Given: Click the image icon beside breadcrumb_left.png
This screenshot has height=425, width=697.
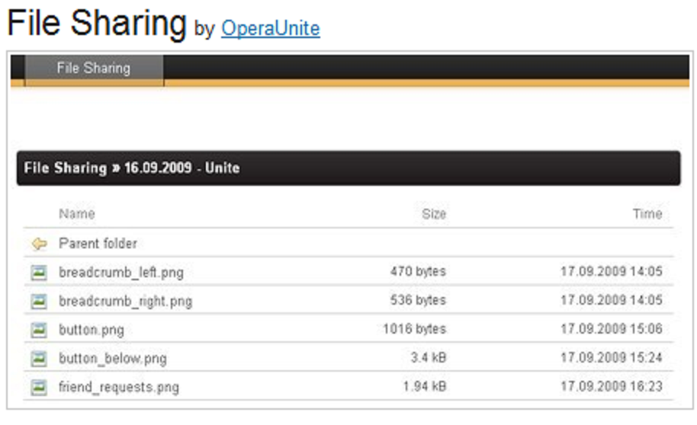Looking at the screenshot, I should pyautogui.click(x=39, y=272).
